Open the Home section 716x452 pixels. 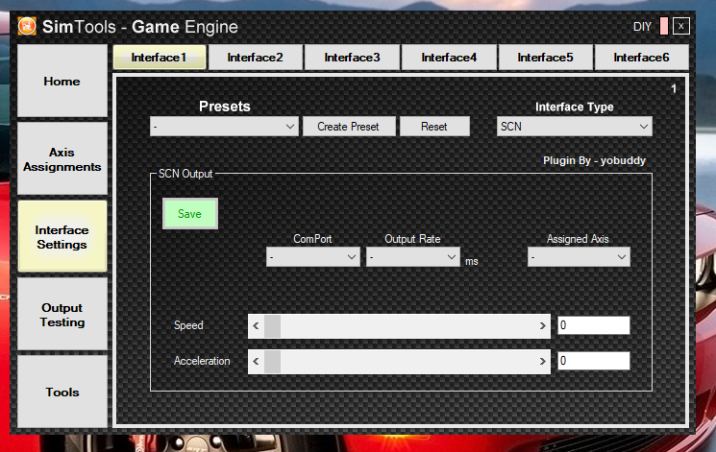62,81
